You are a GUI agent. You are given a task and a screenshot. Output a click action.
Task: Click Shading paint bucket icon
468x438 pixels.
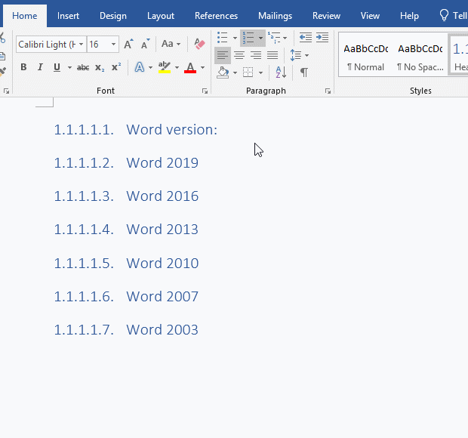click(x=223, y=72)
